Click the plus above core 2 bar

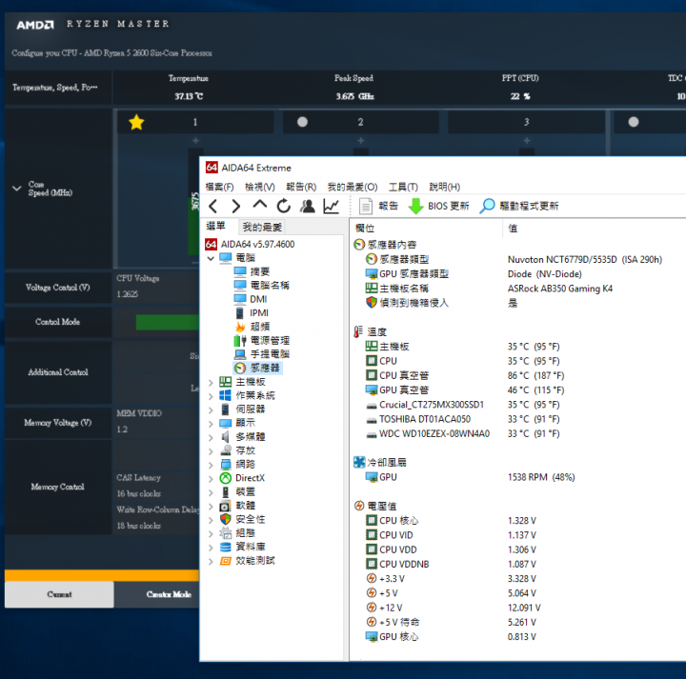(360, 140)
